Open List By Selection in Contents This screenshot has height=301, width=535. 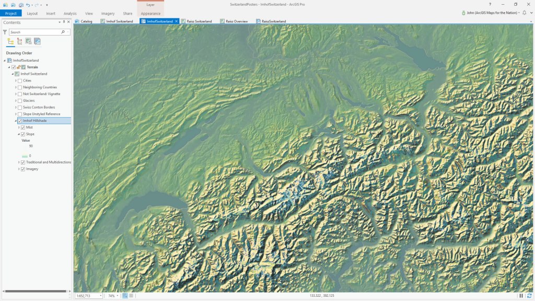pos(28,41)
